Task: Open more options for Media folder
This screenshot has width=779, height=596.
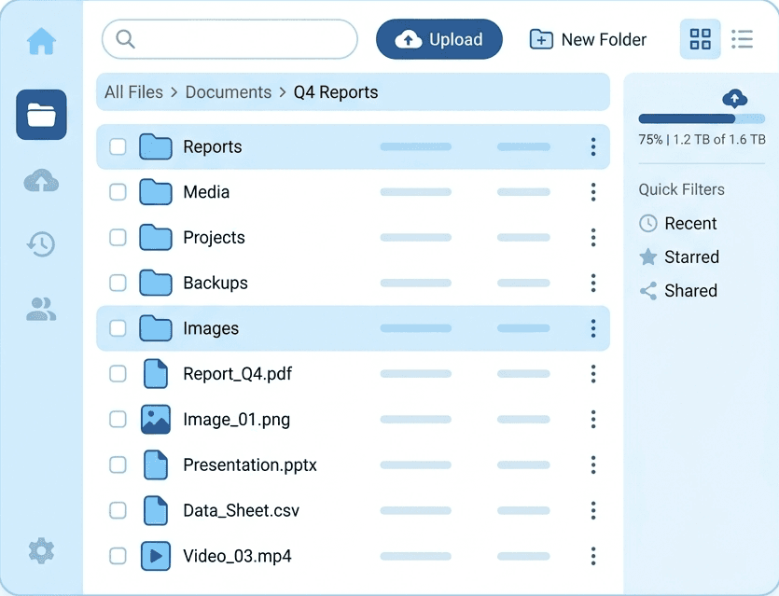Action: pyautogui.click(x=593, y=192)
